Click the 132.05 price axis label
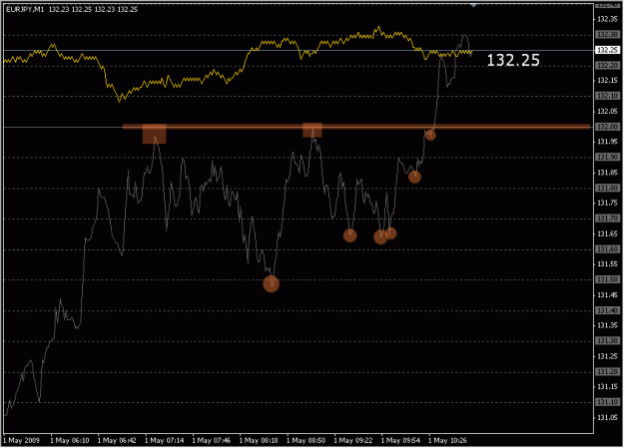 [608, 111]
